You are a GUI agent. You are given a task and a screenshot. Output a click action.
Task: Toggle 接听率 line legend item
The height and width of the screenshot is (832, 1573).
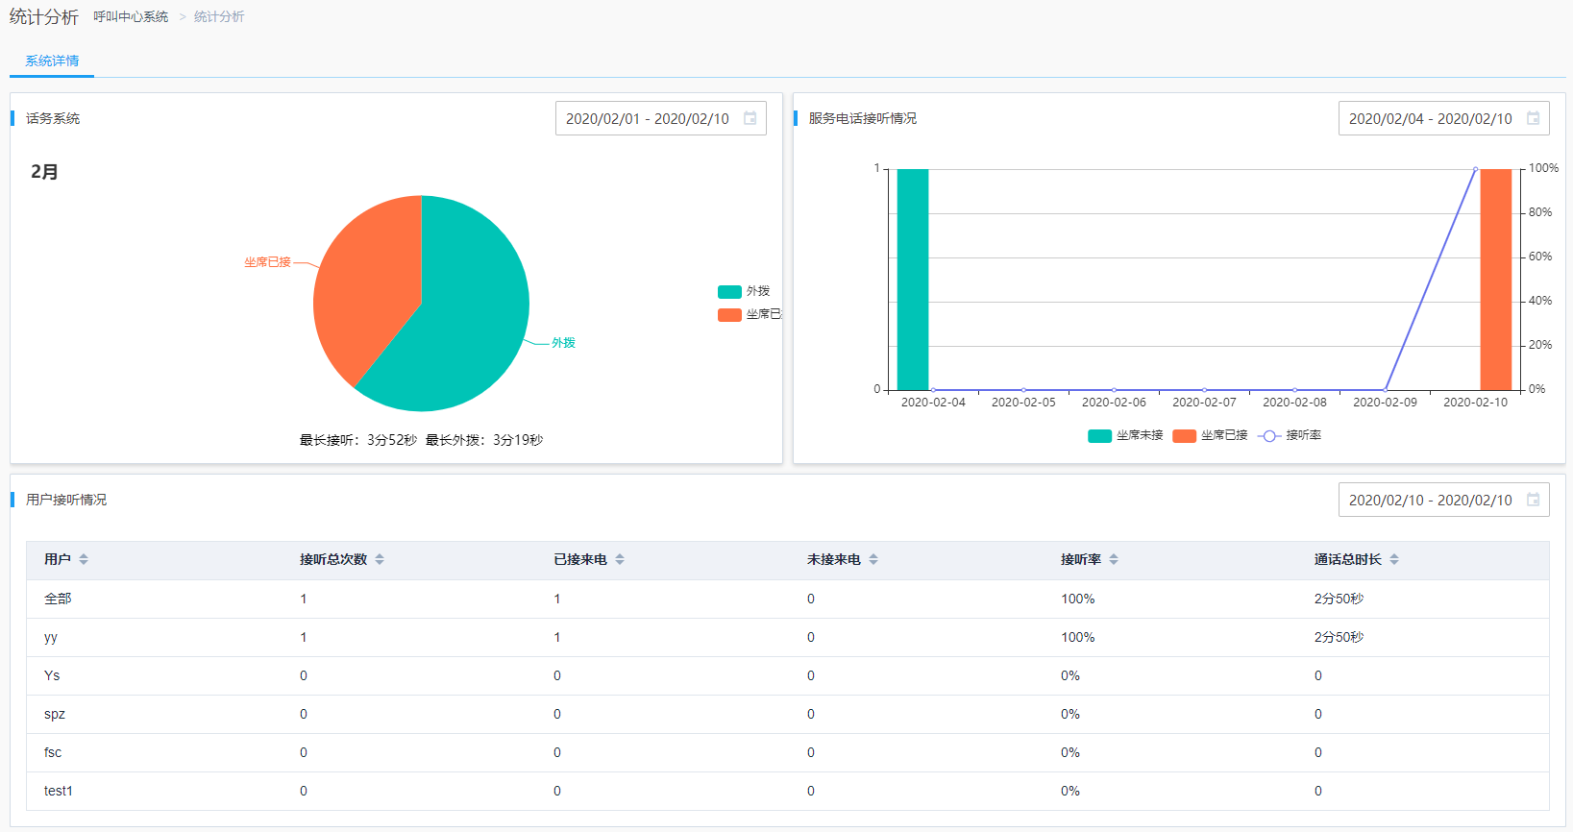(1290, 435)
